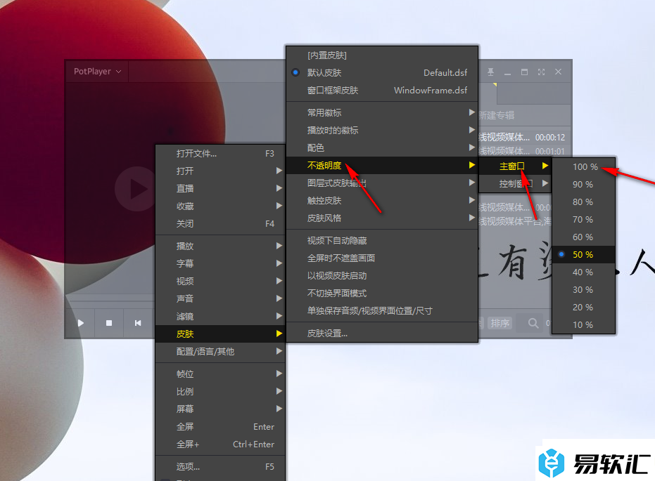Click the fullscreen icon in title bar
The height and width of the screenshot is (481, 655).
coord(542,72)
